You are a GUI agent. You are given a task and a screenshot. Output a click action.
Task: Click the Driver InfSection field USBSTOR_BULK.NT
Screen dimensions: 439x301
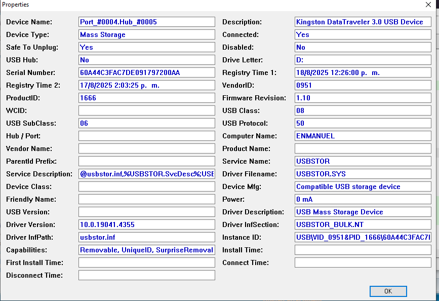click(x=363, y=224)
